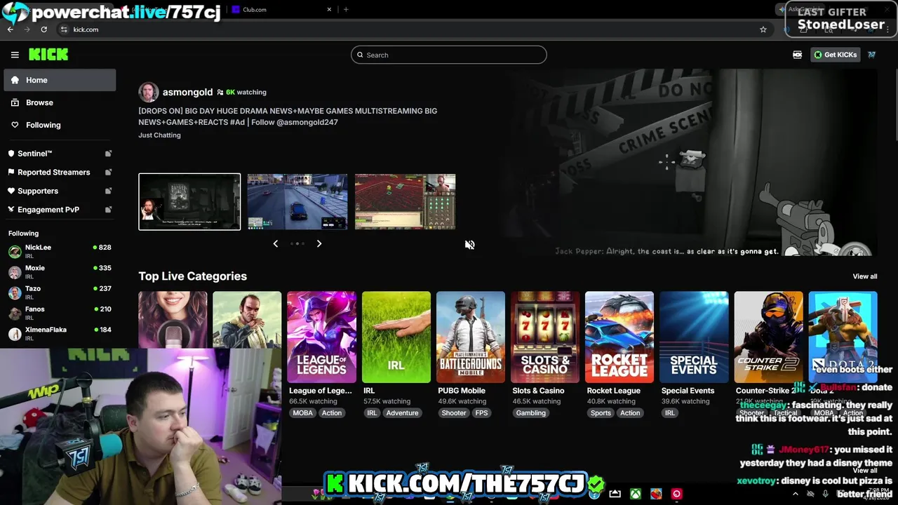Open Sentinel™ sidebar link
The width and height of the screenshot is (898, 505).
[35, 154]
